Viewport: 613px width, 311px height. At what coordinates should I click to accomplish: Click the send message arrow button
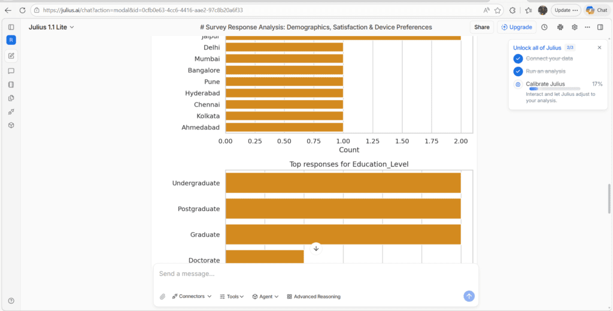pyautogui.click(x=469, y=296)
